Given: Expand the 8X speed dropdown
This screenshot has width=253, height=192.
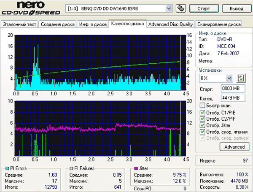Looking at the screenshot, I should click(229, 78).
